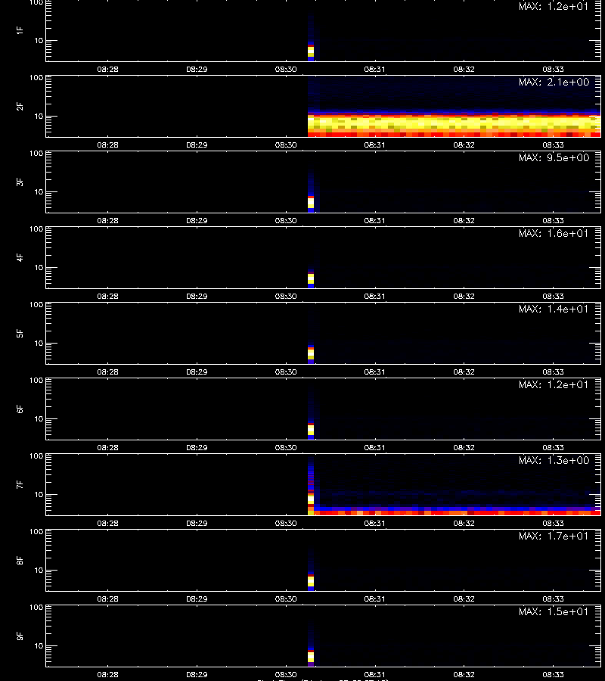The height and width of the screenshot is (681, 605).
Task: Click the 3F panel axis label
Action: (x=20, y=182)
